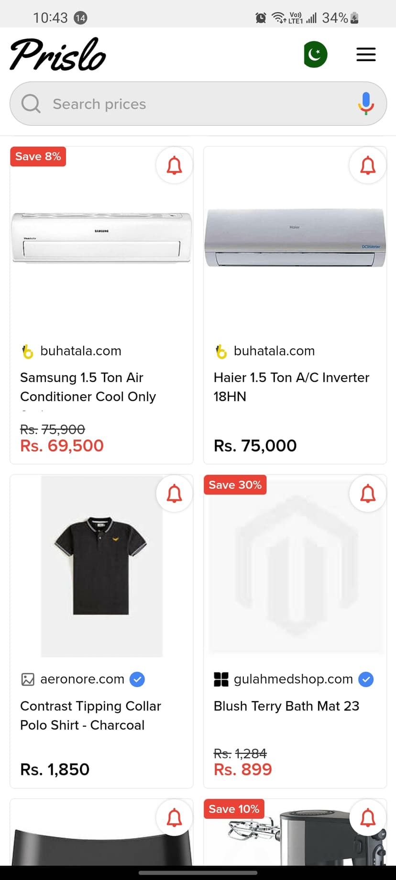Tap bell on bottom-left black product

175,817
